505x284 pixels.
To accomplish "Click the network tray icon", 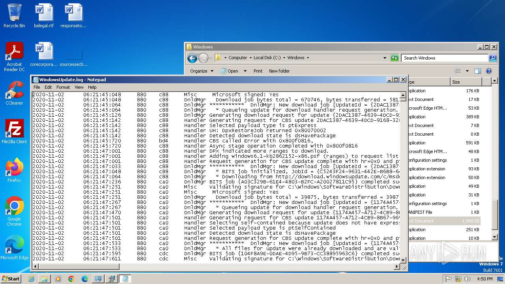I will click(x=458, y=279).
